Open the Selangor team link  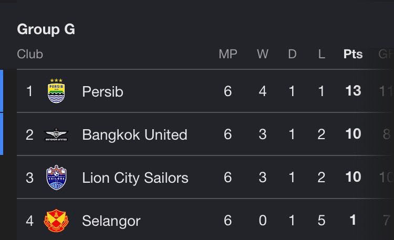(111, 221)
